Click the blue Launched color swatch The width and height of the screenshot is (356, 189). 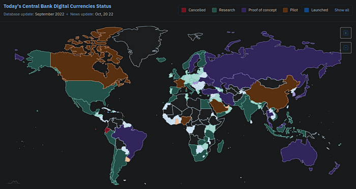coord(307,10)
